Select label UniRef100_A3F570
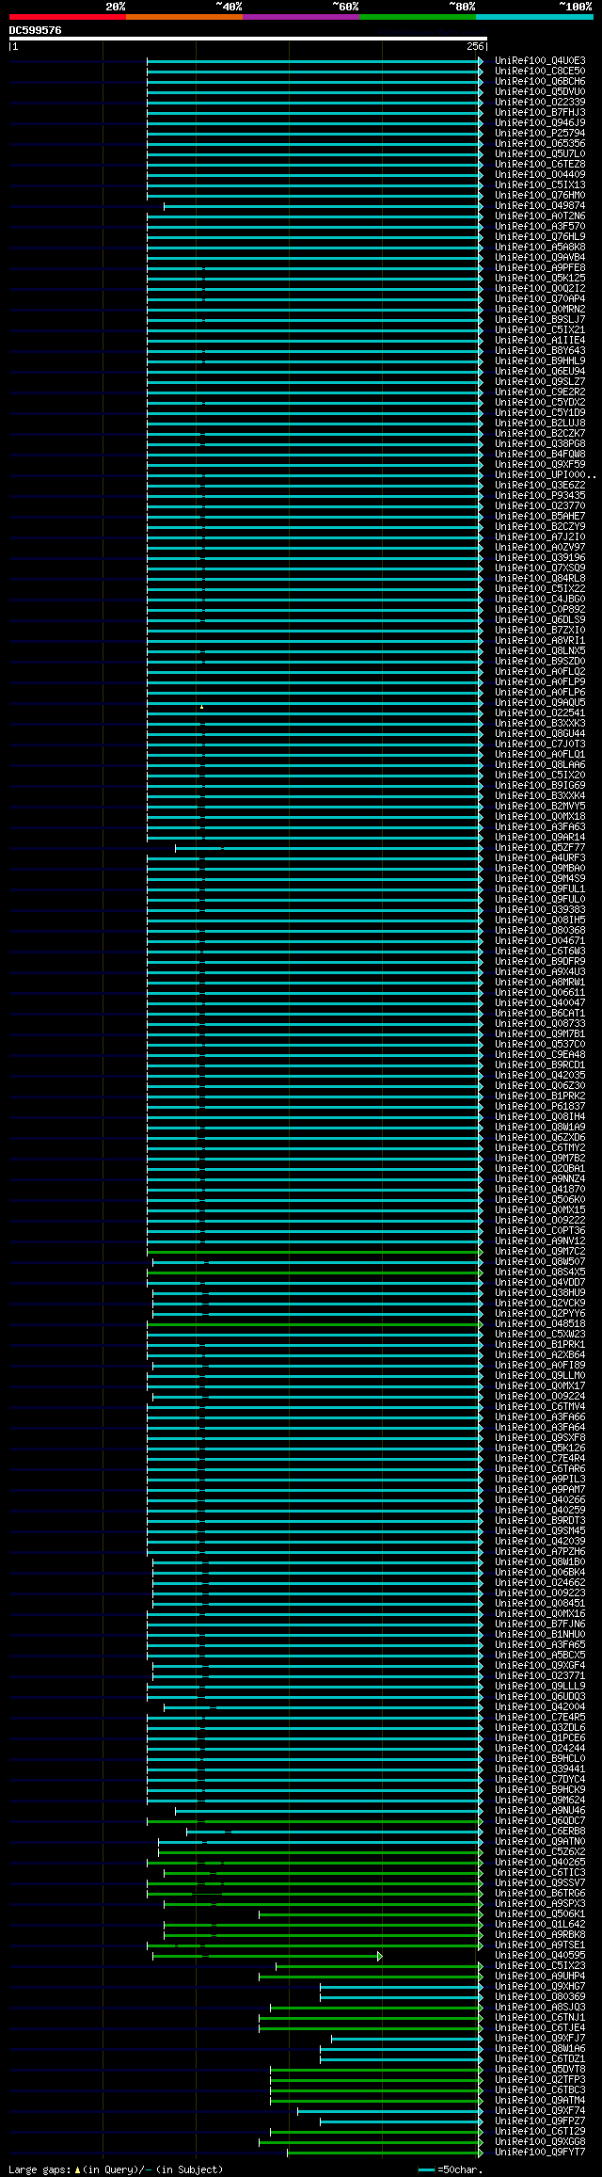Image resolution: width=602 pixels, height=2177 pixels. (x=540, y=227)
